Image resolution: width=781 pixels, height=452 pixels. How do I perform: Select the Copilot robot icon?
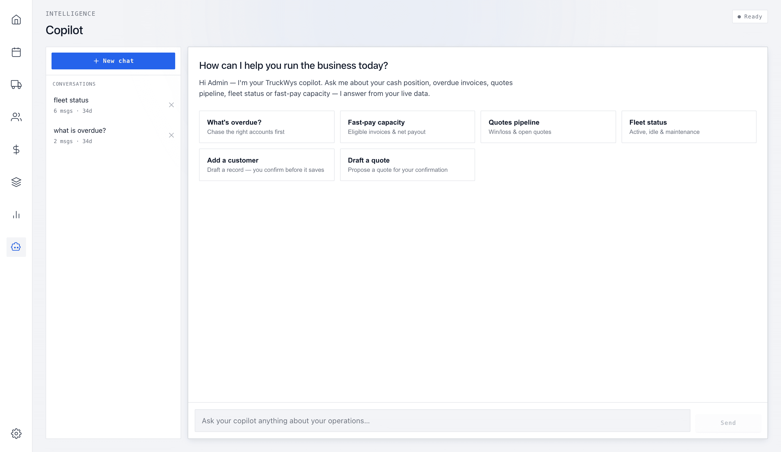pyautogui.click(x=16, y=247)
